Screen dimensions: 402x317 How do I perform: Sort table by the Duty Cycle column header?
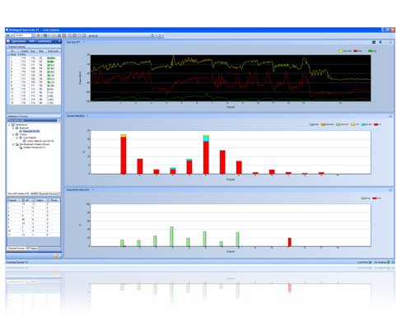[x=54, y=51]
